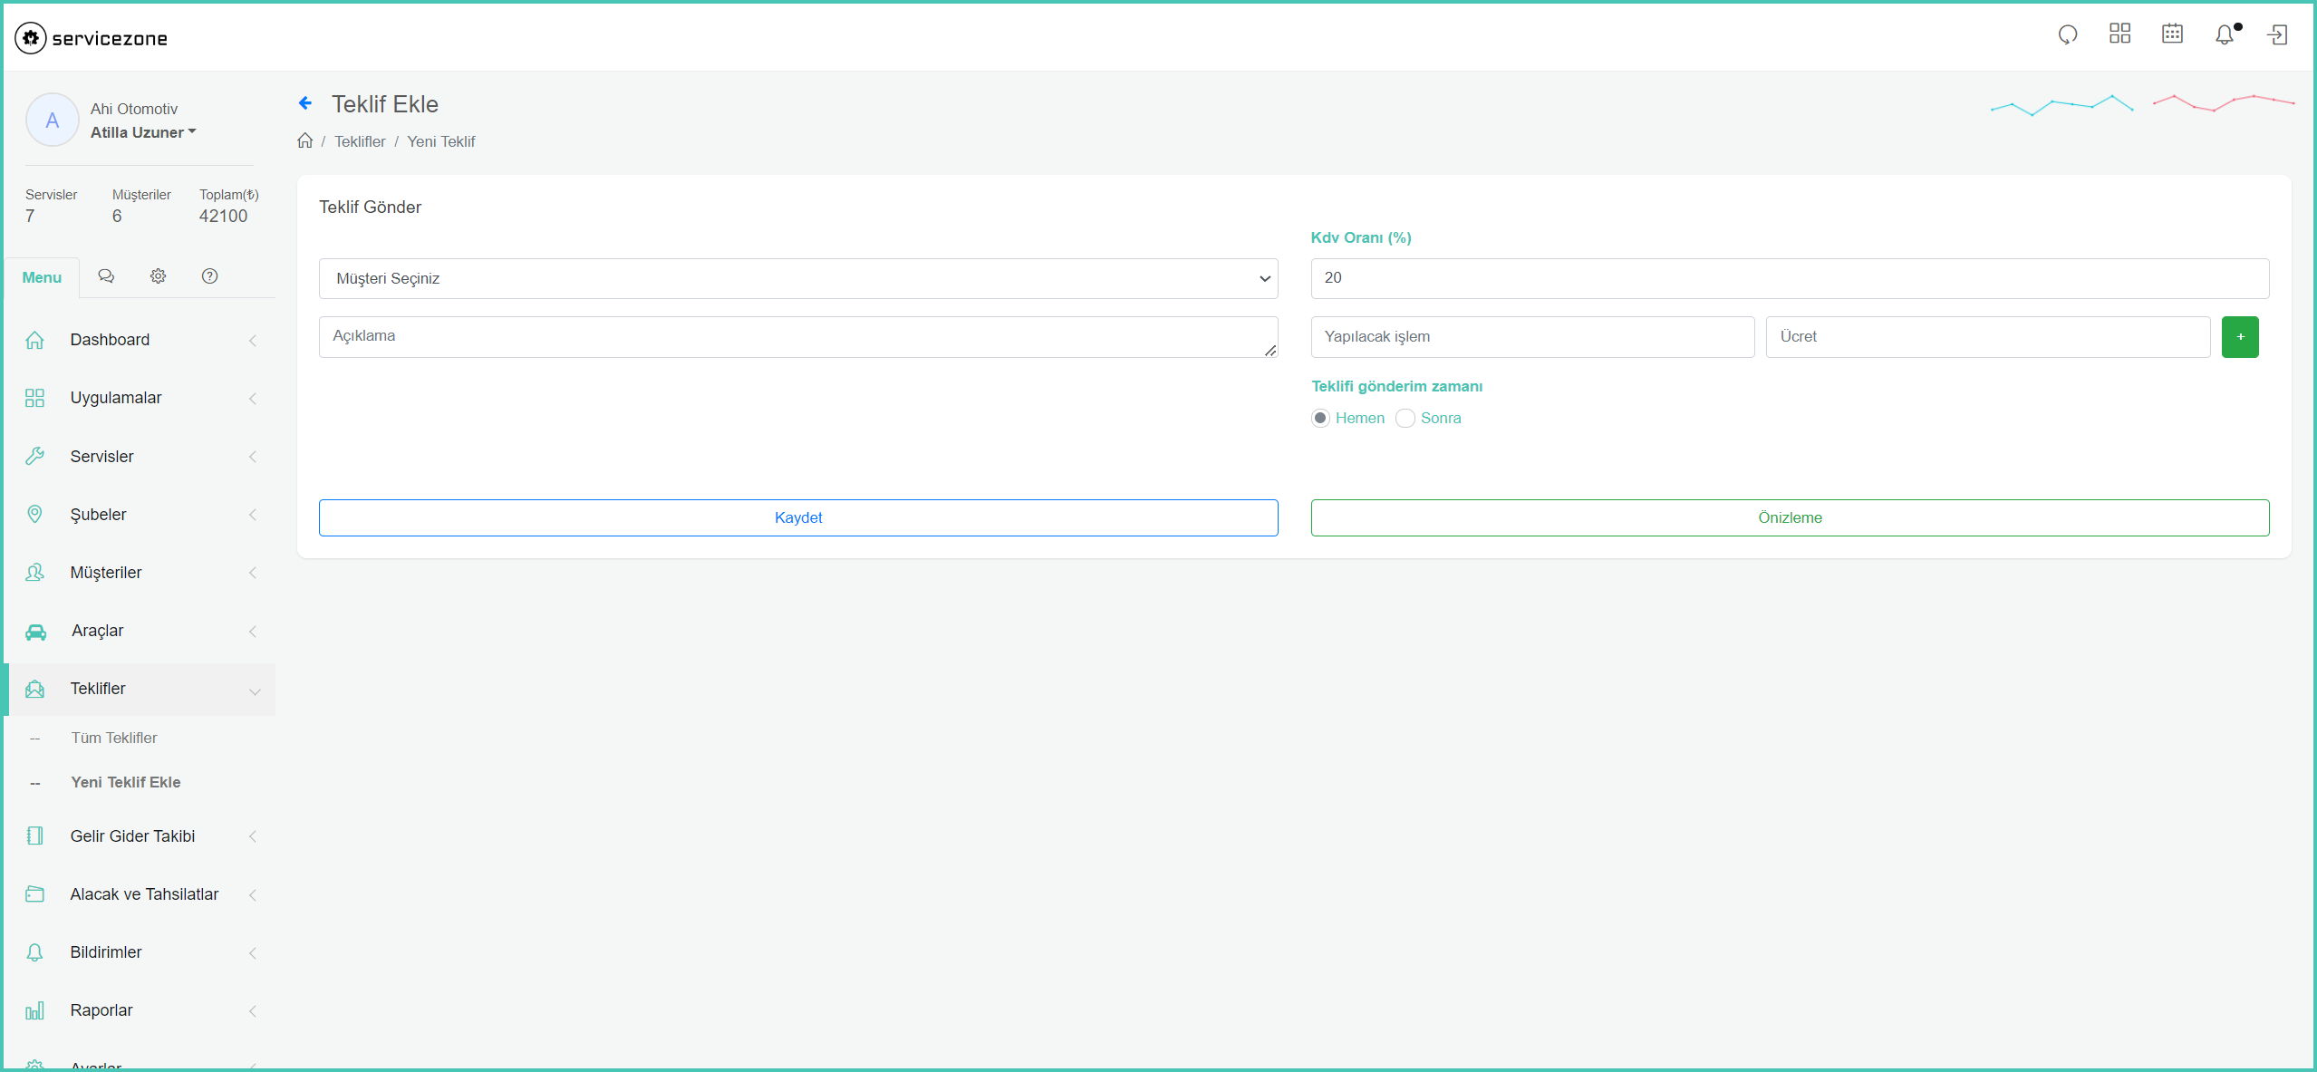Click the logout icon at top right
The width and height of the screenshot is (2317, 1072).
tap(2277, 35)
